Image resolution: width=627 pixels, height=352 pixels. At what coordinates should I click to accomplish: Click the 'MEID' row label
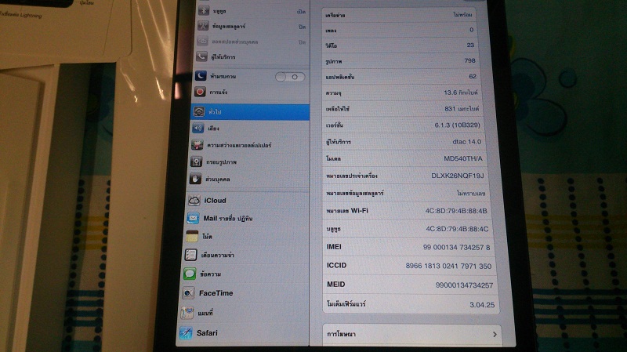[x=336, y=285]
